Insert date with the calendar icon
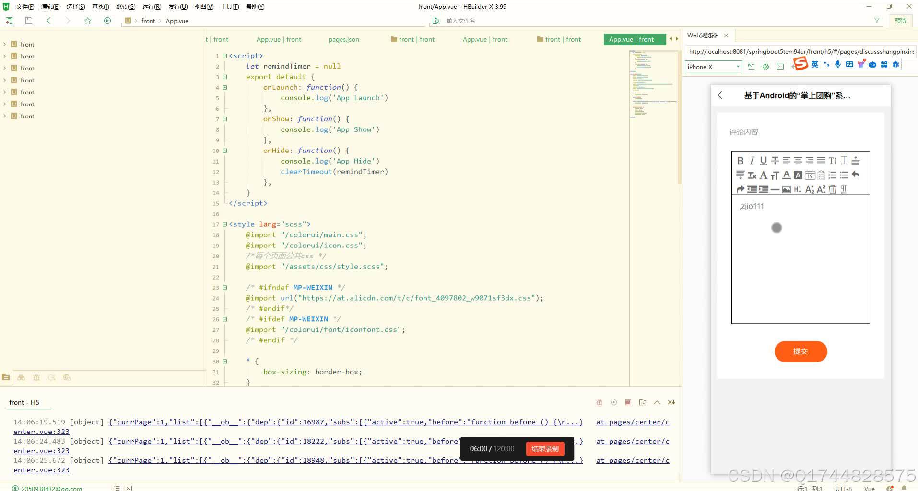Screen dimensions: 918x491 [810, 175]
